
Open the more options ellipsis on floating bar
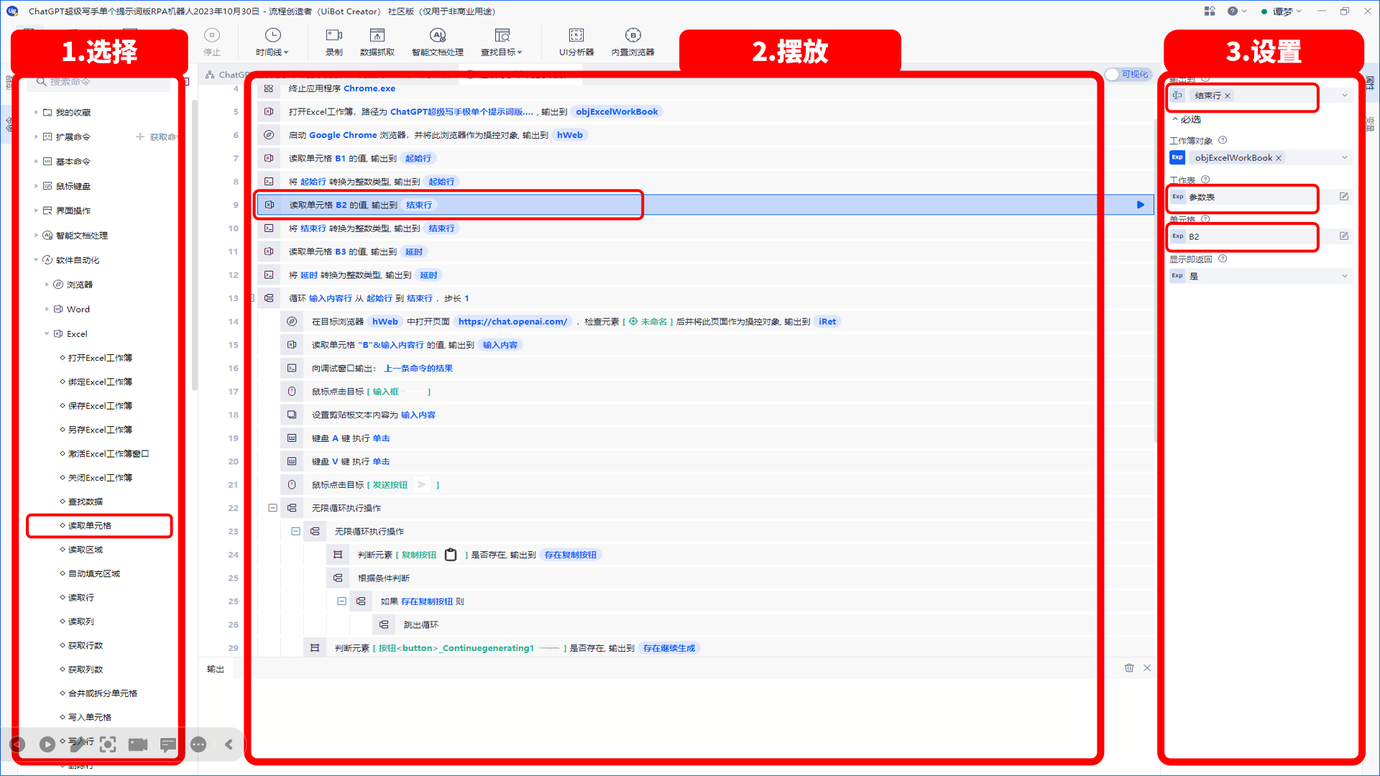point(198,744)
